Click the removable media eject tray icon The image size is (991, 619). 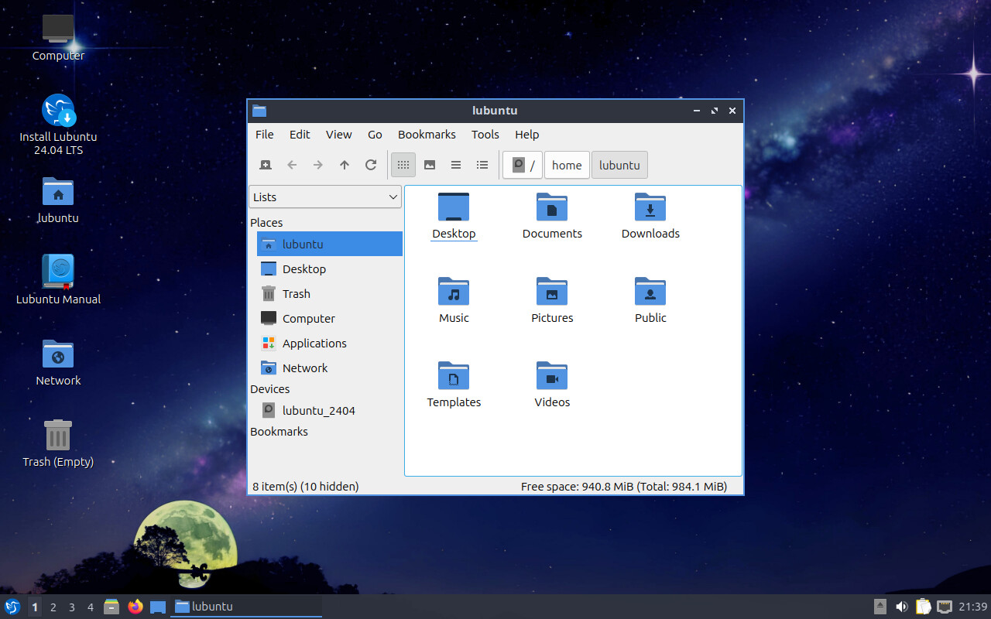pos(880,607)
